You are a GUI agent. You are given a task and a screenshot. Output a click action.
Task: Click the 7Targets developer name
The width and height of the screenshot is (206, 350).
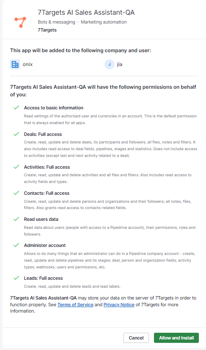point(47,30)
